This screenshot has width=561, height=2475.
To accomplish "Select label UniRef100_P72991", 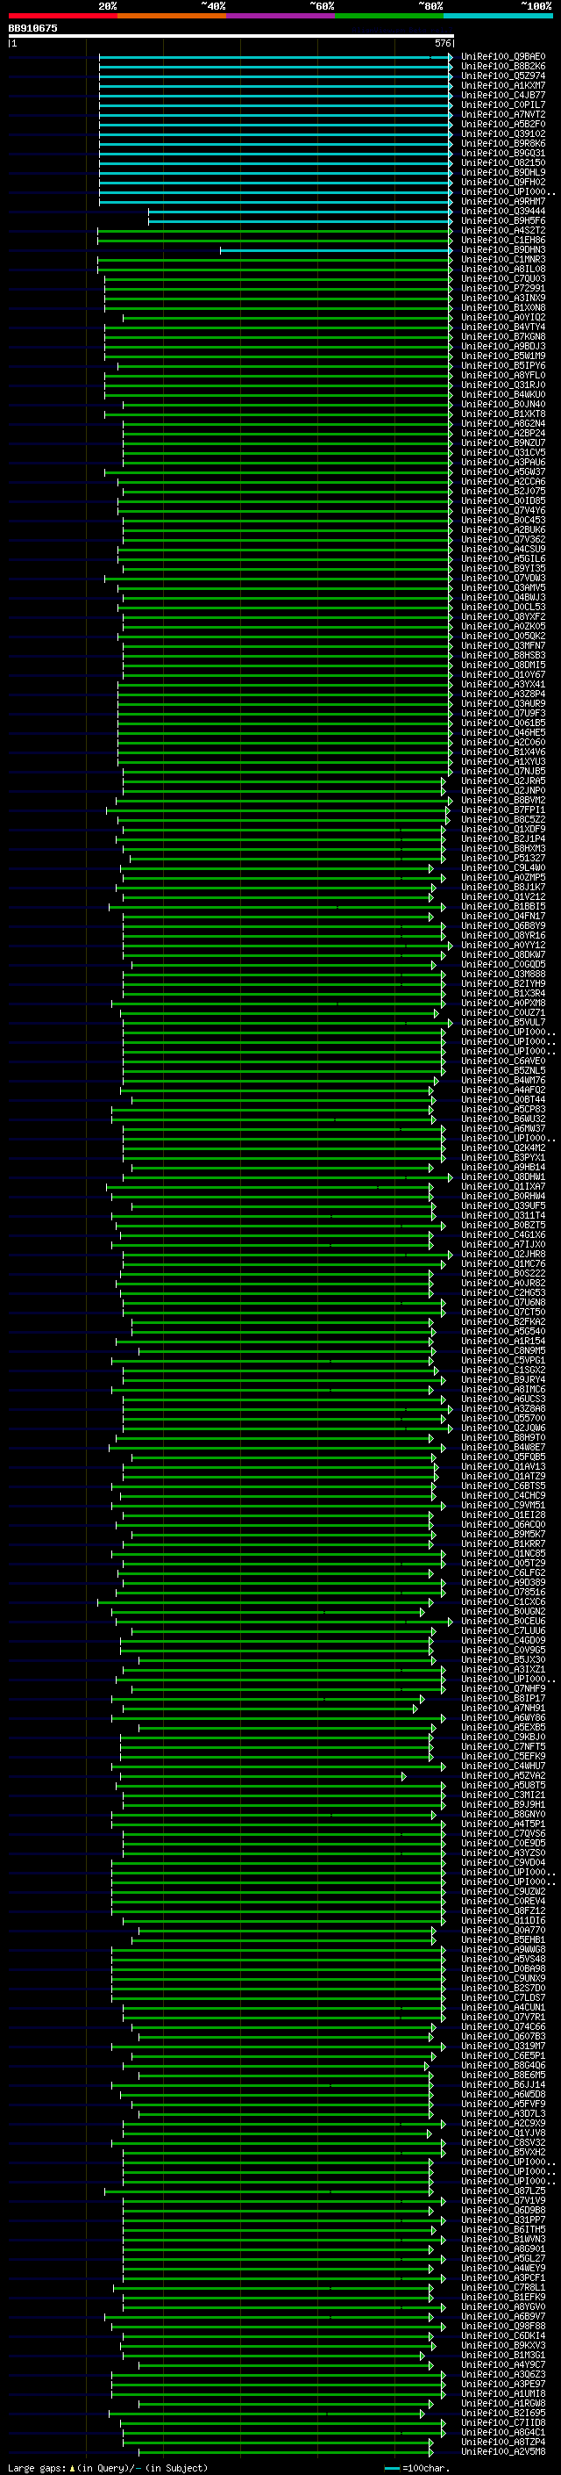I will 503,288.
